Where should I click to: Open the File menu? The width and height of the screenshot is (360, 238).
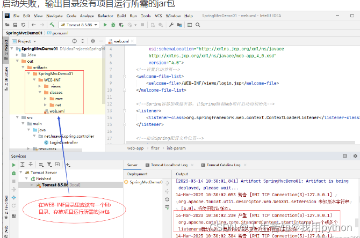pos(16,16)
